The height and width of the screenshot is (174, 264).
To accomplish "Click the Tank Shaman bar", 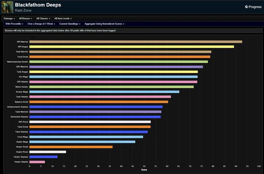I will (89, 132).
